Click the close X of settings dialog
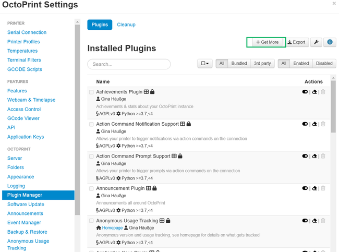The image size is (339, 252). 334,4
